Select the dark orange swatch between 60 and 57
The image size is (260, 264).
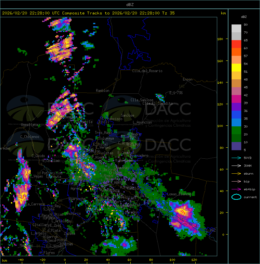(236, 52)
